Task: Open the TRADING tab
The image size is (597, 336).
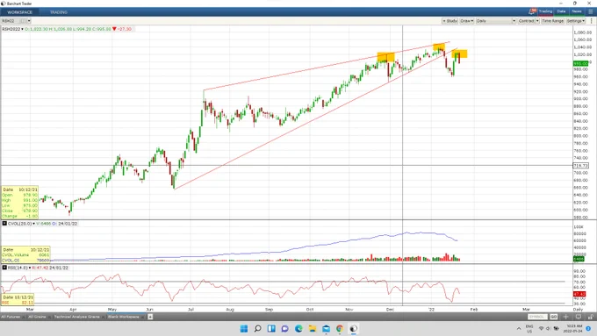Action: pyautogui.click(x=59, y=12)
